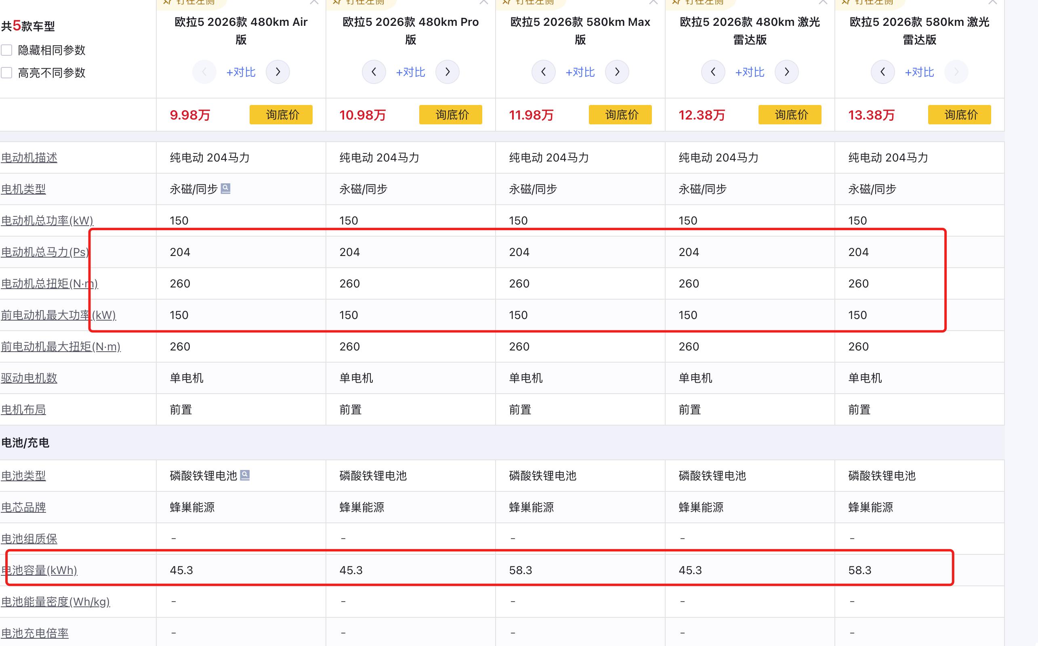Click right arrow under 580km Max版
The width and height of the screenshot is (1038, 646).
pos(617,72)
